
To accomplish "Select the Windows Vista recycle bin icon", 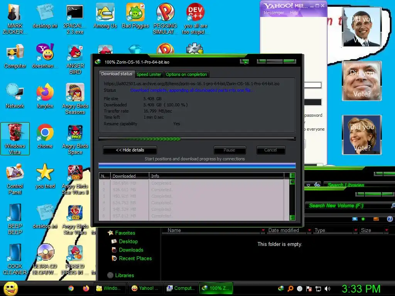I will pyautogui.click(x=15, y=139).
